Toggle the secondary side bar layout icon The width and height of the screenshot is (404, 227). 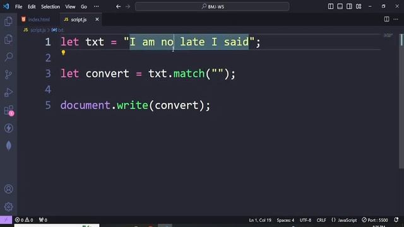(349, 6)
